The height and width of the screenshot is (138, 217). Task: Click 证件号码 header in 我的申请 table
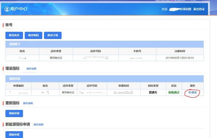click(92, 86)
